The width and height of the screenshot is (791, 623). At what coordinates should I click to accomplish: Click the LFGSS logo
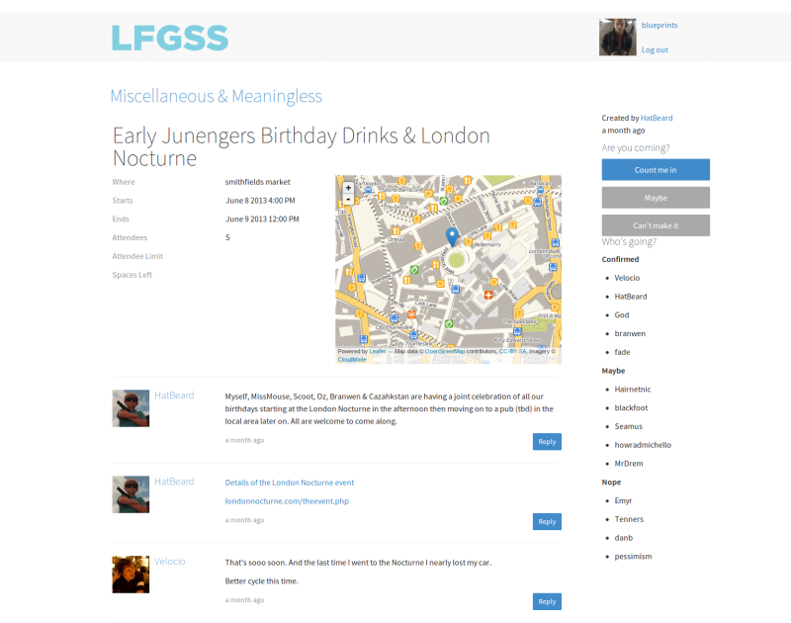(170, 38)
